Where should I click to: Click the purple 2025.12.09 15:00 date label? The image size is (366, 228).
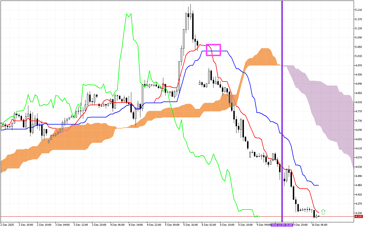pos(282,225)
